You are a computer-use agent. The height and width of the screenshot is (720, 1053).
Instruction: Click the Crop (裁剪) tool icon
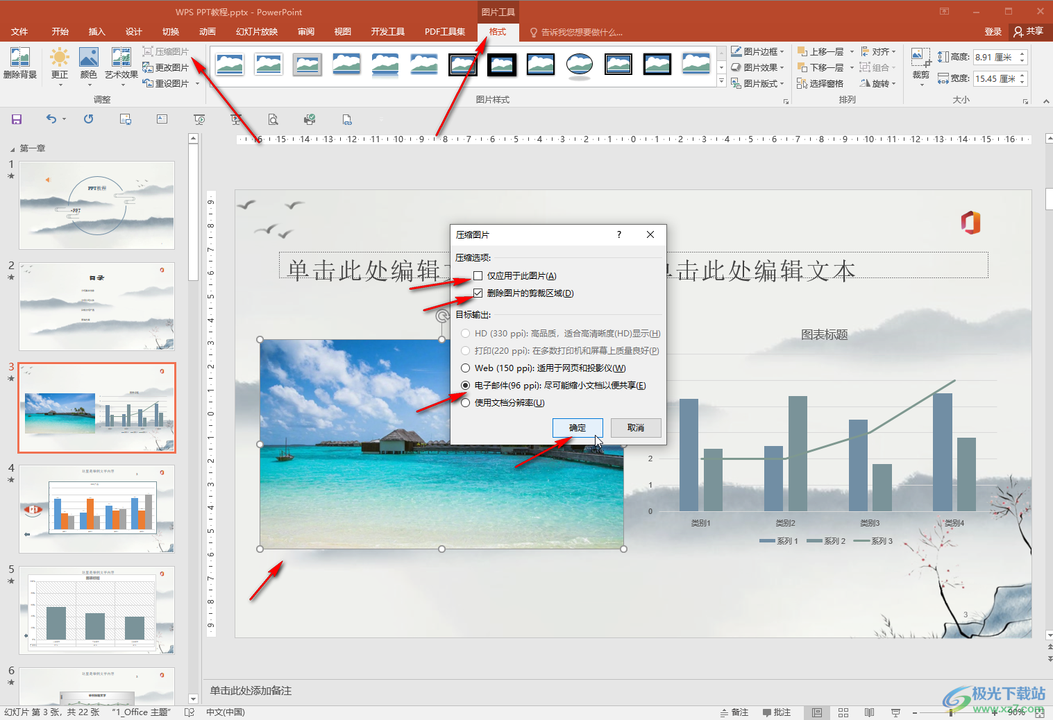pyautogui.click(x=921, y=58)
